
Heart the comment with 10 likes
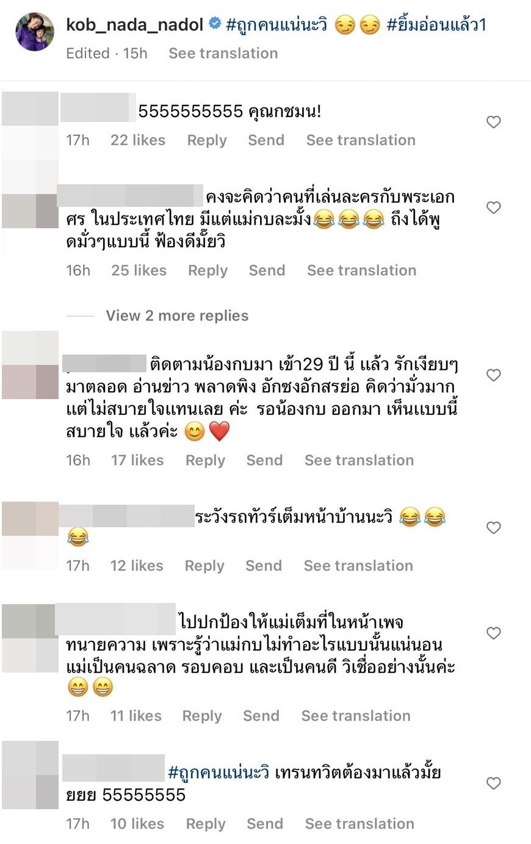(493, 783)
